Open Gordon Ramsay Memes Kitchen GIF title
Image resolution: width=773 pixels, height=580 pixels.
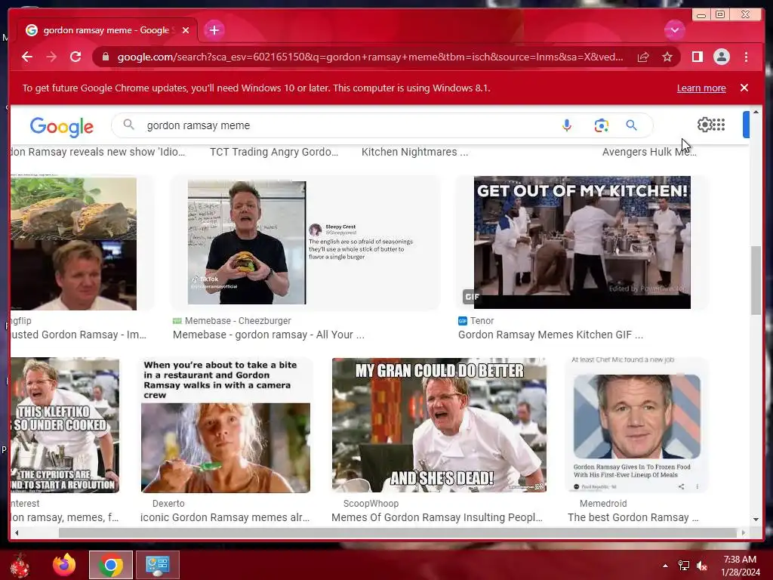click(x=550, y=335)
